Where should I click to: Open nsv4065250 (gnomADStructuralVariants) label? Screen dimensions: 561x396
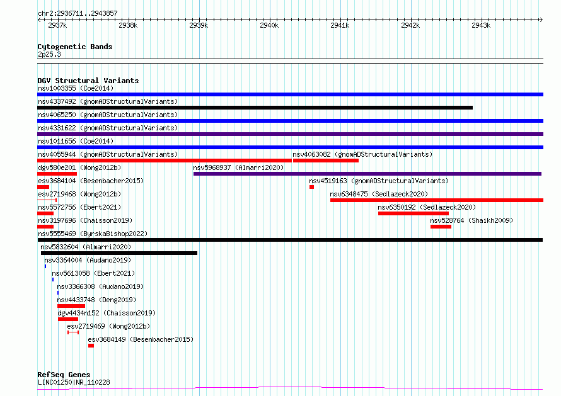coord(108,115)
